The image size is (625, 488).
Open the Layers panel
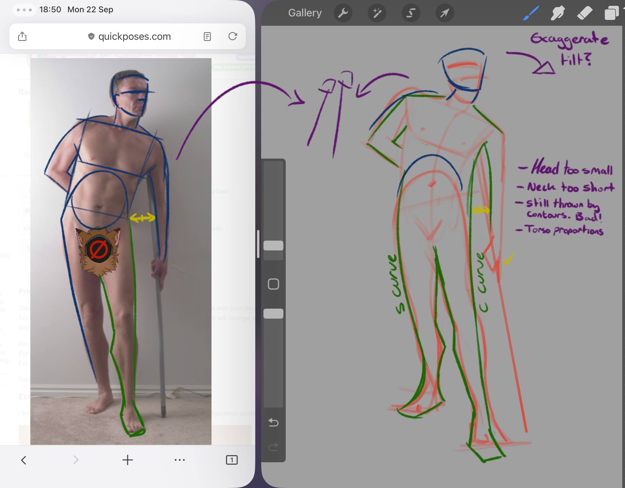click(x=611, y=13)
